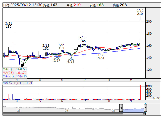Click the 5/13 152 peak marker
This screenshot has width=164, height=118.
click(46, 47)
